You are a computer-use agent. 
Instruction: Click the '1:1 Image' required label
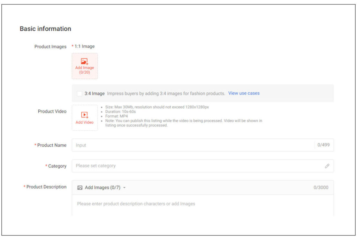(84, 46)
